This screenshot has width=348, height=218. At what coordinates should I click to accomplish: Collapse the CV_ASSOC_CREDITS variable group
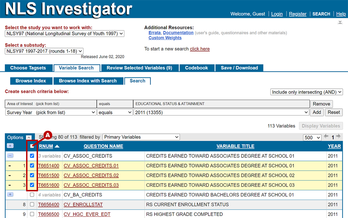pos(10,156)
